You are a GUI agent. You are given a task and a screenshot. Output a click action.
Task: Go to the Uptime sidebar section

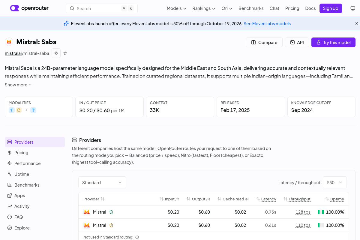pyautogui.click(x=35, y=174)
